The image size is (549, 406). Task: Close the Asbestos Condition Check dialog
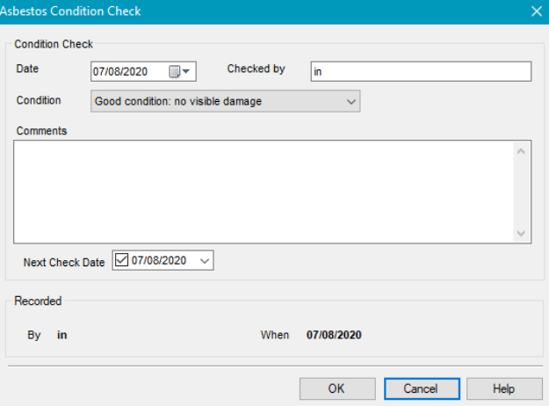click(x=537, y=11)
